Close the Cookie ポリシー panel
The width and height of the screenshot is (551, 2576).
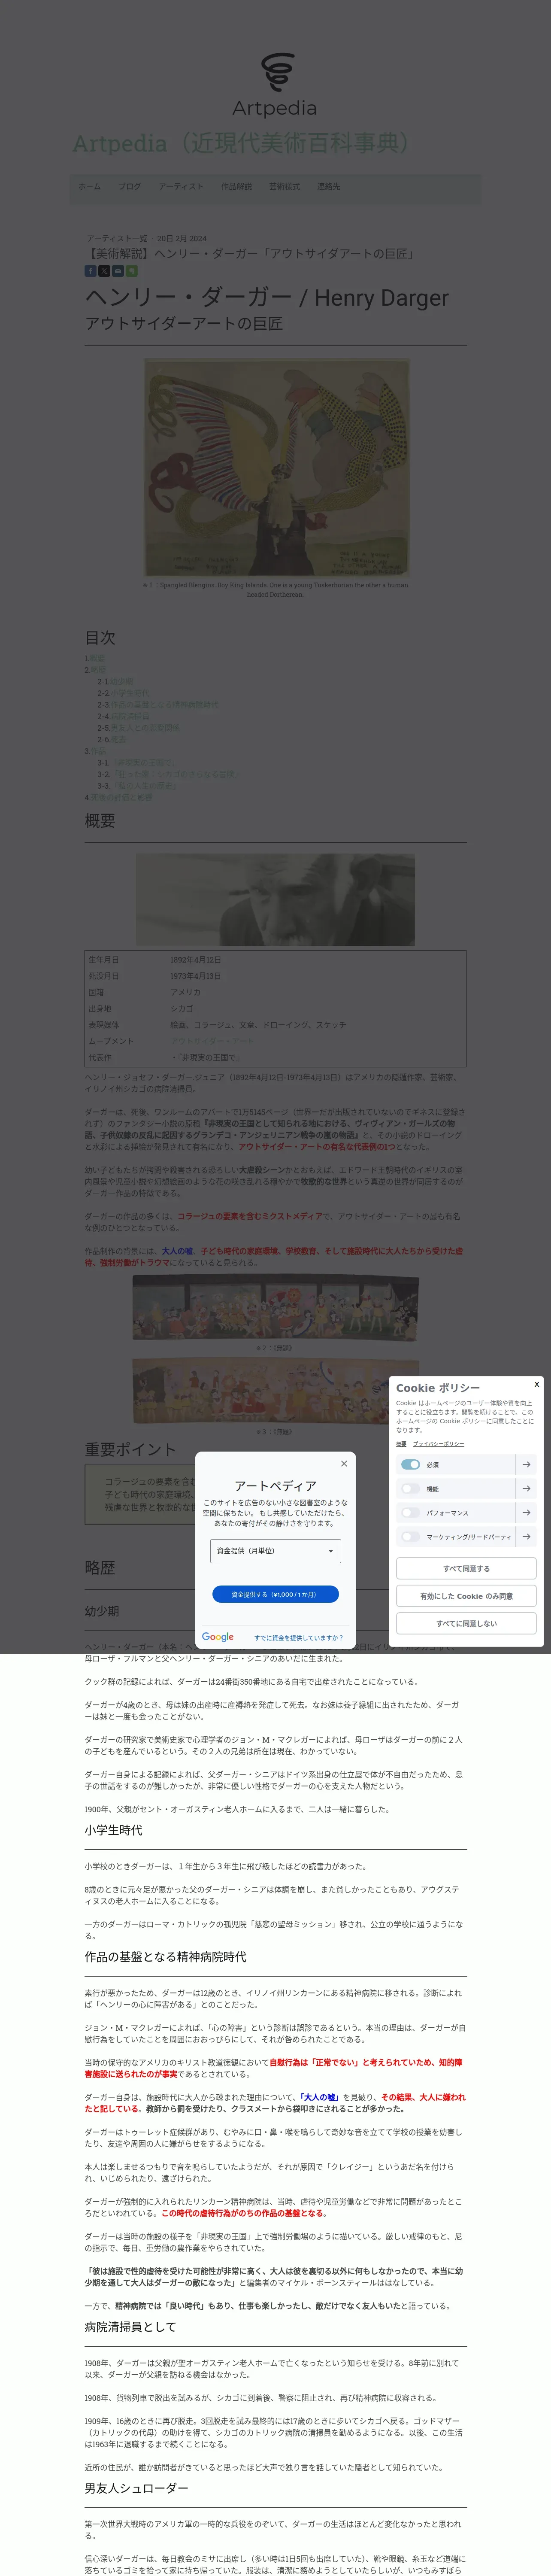(537, 1384)
